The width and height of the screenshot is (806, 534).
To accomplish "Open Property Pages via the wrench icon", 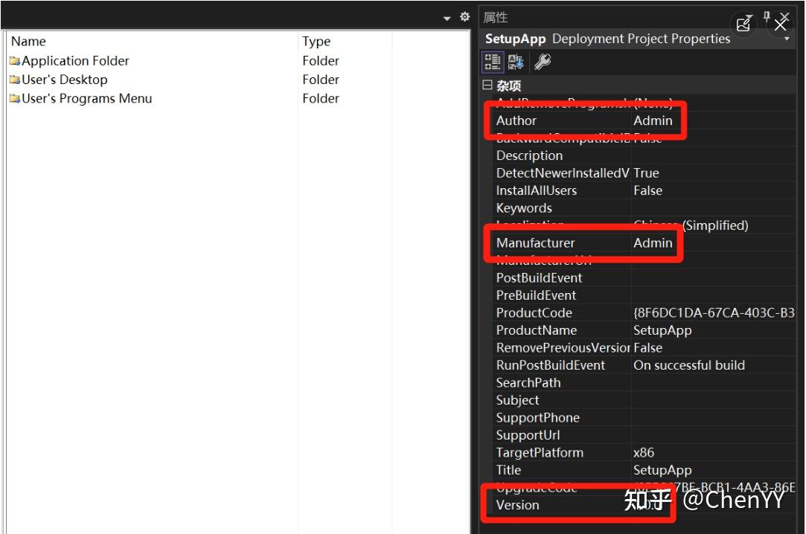I will coord(541,62).
